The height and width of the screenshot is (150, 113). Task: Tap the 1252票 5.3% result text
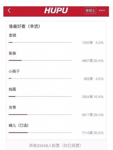[x=93, y=43]
